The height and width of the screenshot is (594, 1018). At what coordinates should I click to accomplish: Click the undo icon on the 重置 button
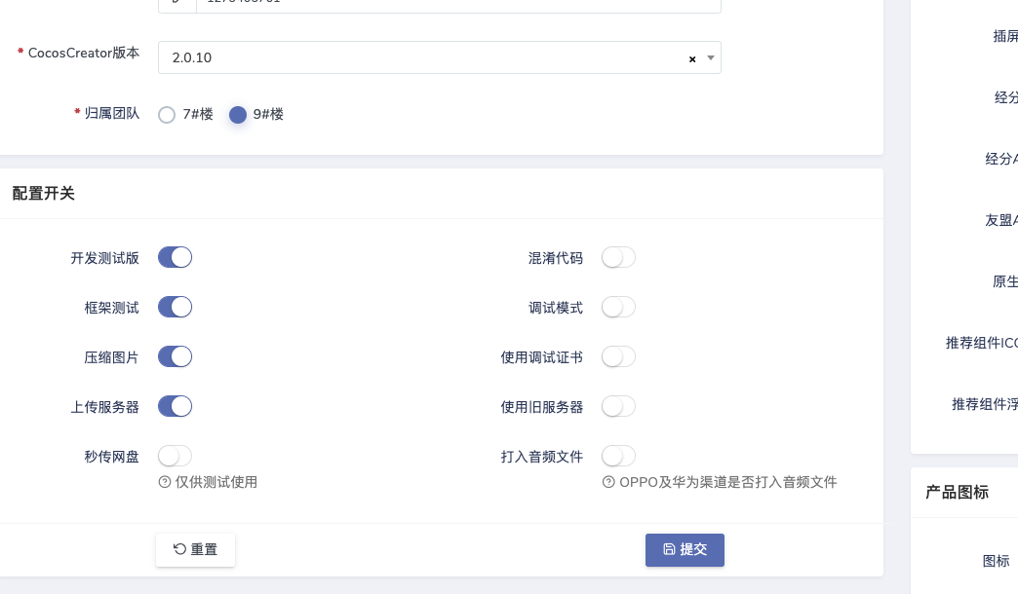click(x=180, y=549)
